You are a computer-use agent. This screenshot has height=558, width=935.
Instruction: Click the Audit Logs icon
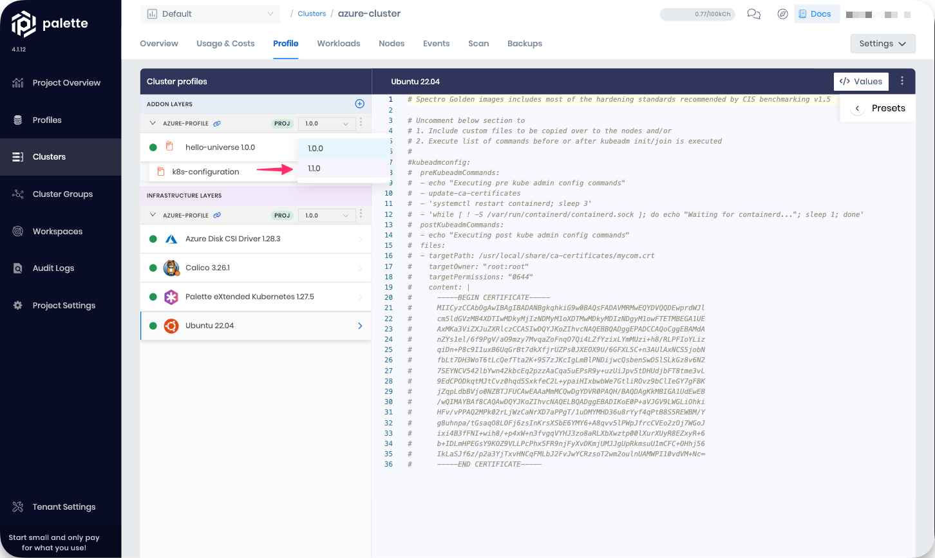(18, 268)
